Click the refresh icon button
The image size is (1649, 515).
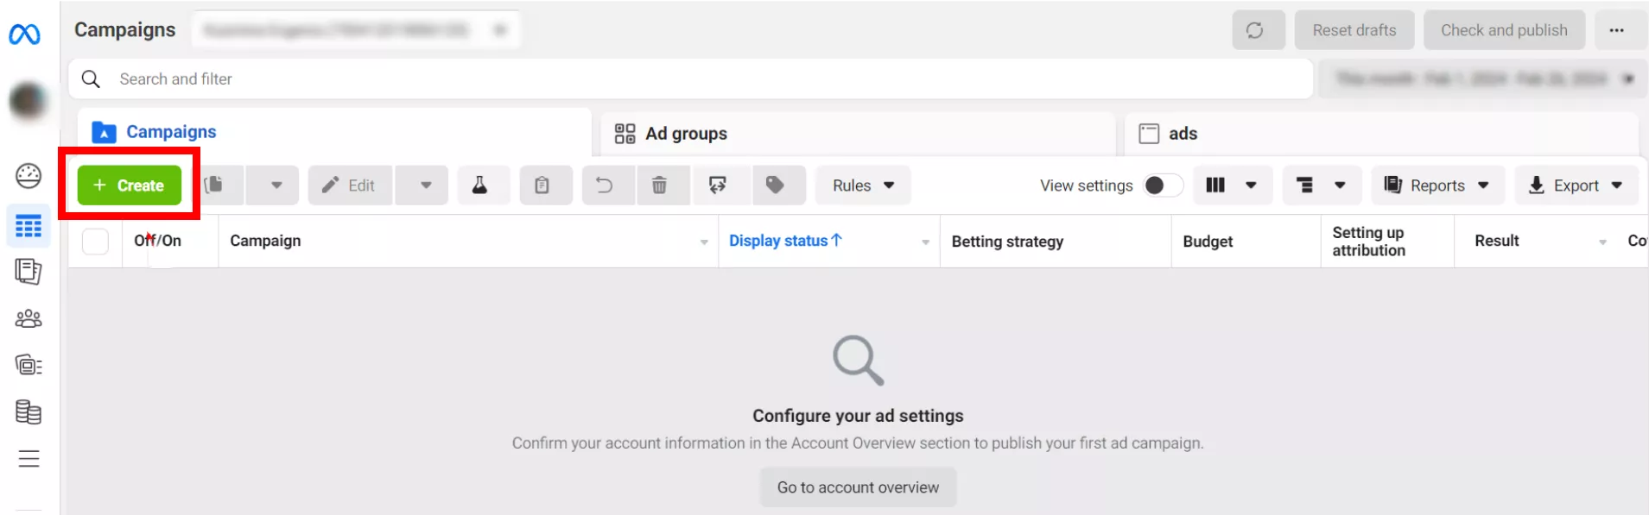[x=1259, y=30]
